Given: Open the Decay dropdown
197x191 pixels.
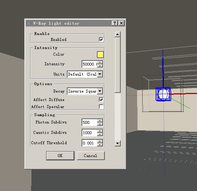Looking at the screenshot, I should point(100,91).
